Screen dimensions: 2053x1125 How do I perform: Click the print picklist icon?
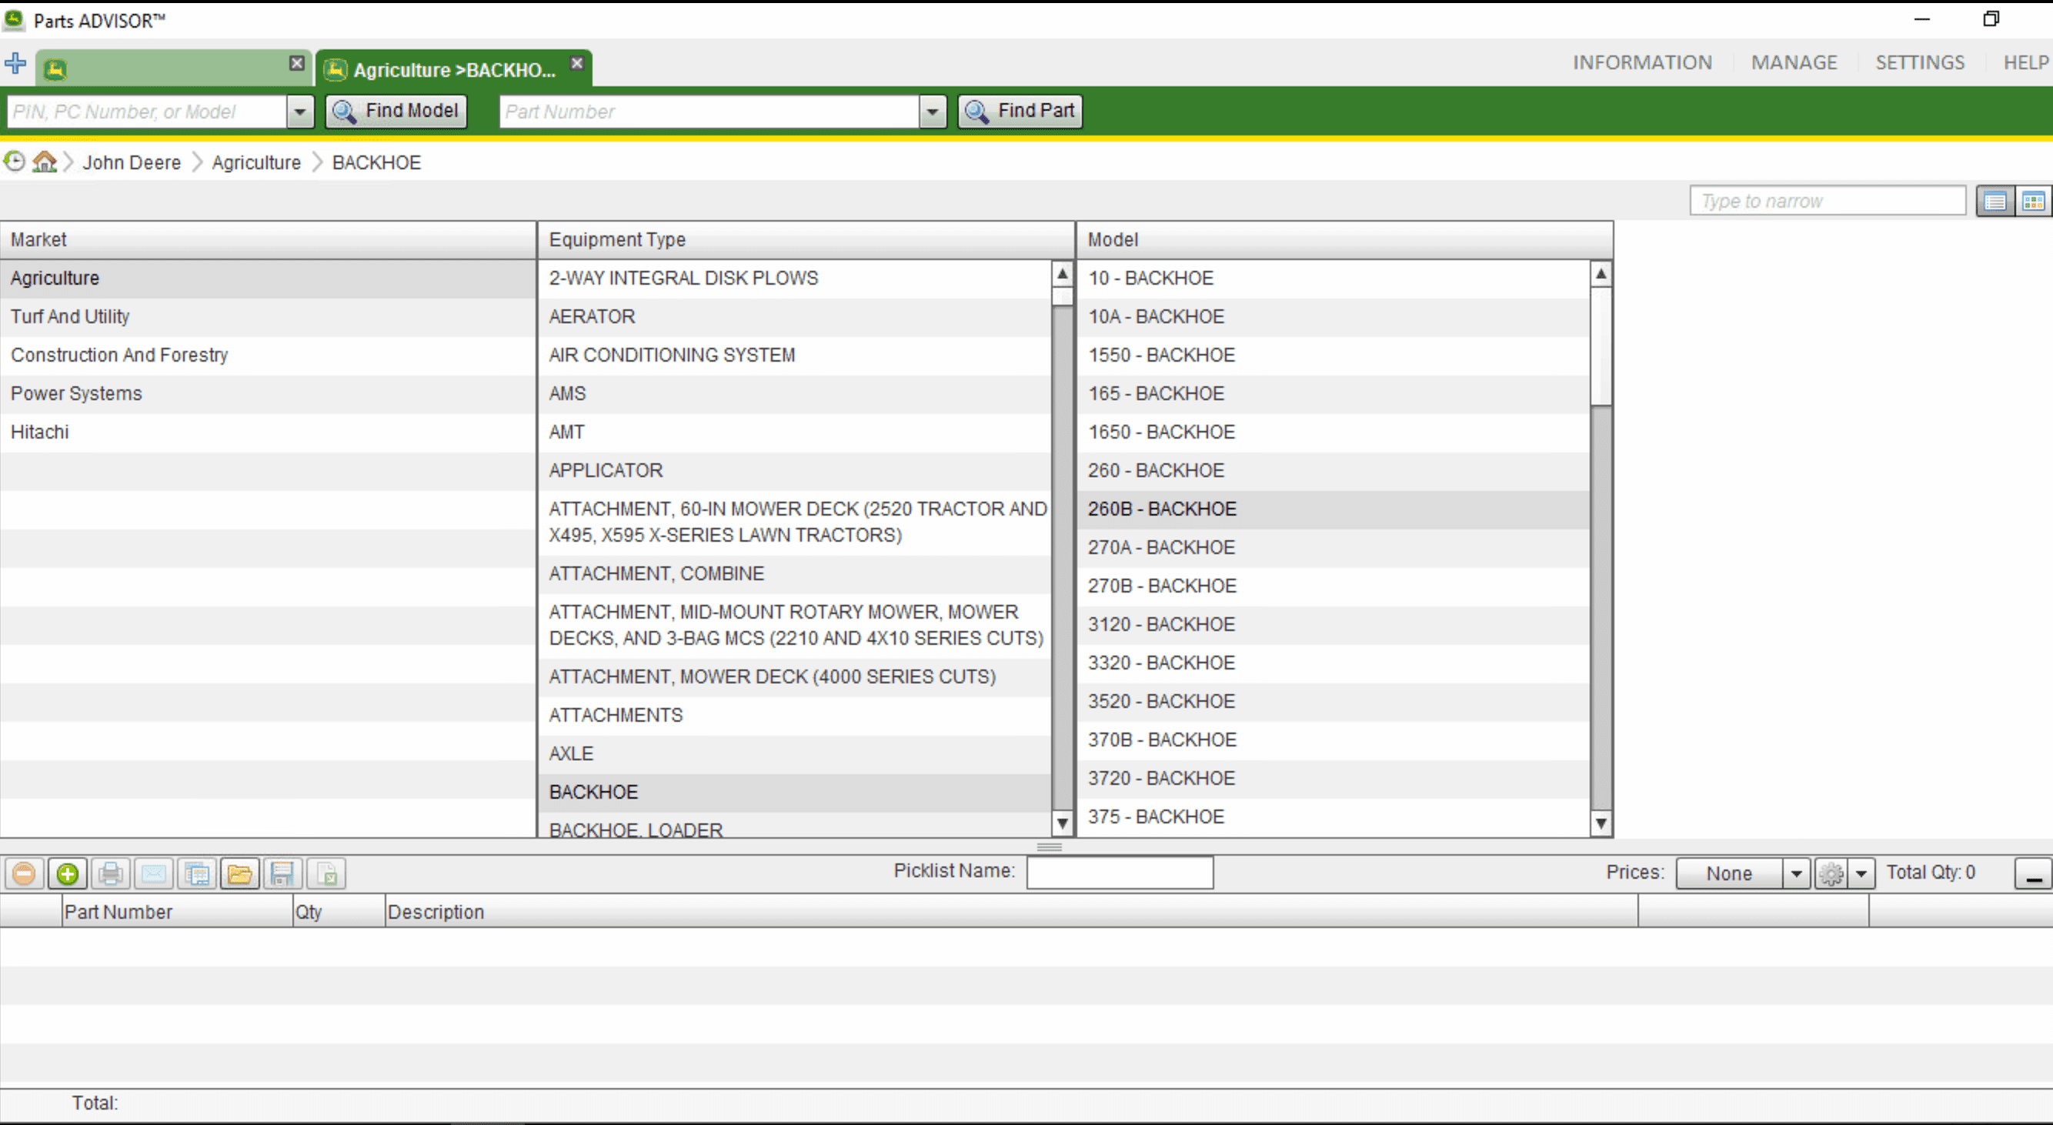111,874
